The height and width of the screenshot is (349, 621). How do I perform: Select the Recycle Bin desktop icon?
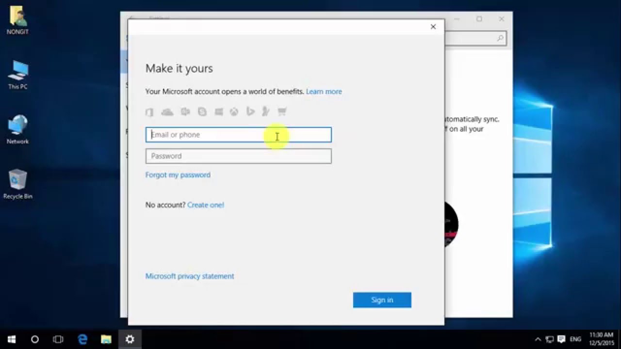tap(18, 185)
